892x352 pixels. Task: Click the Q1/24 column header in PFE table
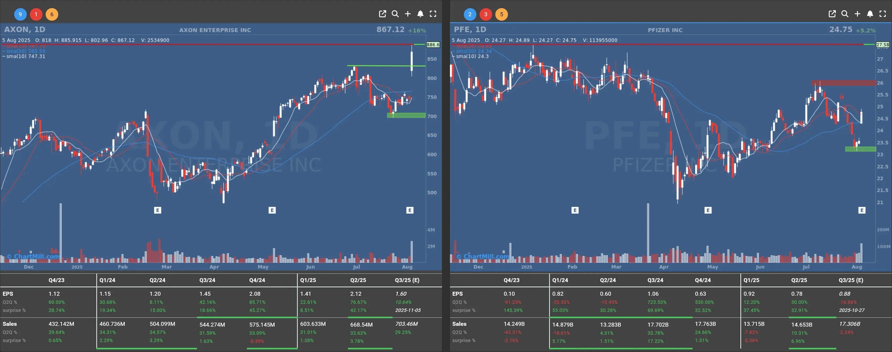coord(560,280)
